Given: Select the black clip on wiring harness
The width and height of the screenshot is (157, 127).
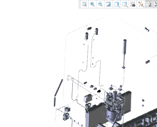Looking at the screenshot, I should click(x=99, y=91).
